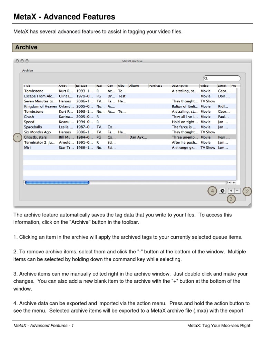Click the Paul... director cell
Screen dimensions: 265x354
(x=223, y=117)
